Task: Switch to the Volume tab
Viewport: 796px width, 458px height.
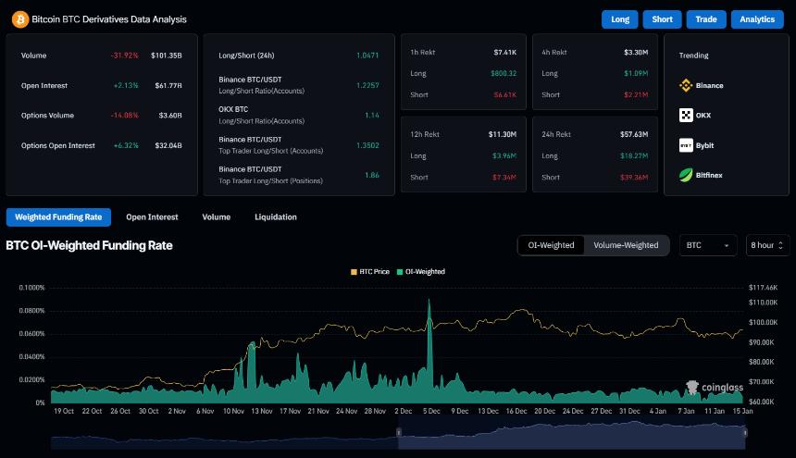Action: click(x=217, y=217)
